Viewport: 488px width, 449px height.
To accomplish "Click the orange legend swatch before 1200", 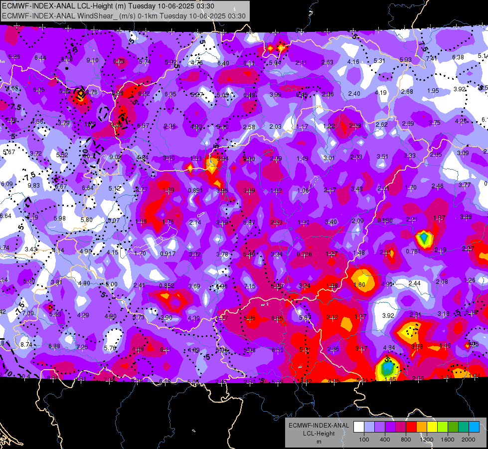I will (422, 427).
